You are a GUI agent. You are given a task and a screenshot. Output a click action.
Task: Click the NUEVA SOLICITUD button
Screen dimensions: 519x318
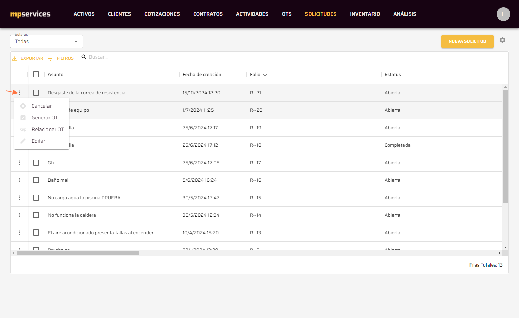click(467, 41)
